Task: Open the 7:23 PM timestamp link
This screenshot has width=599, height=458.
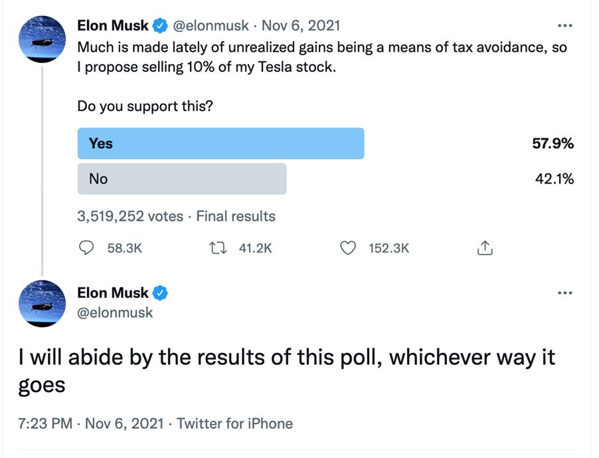Action: (45, 423)
